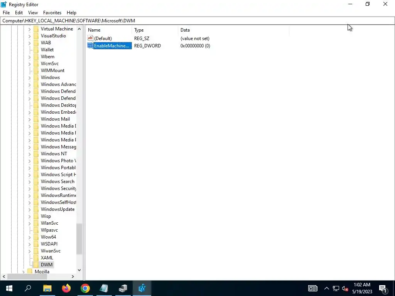The width and height of the screenshot is (395, 296).
Task: Open the Windows Start menu
Action: click(x=9, y=288)
